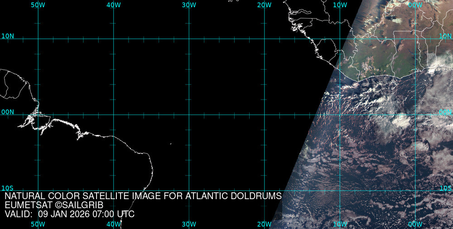Click the 10N latitude label on right edge

tap(445, 36)
